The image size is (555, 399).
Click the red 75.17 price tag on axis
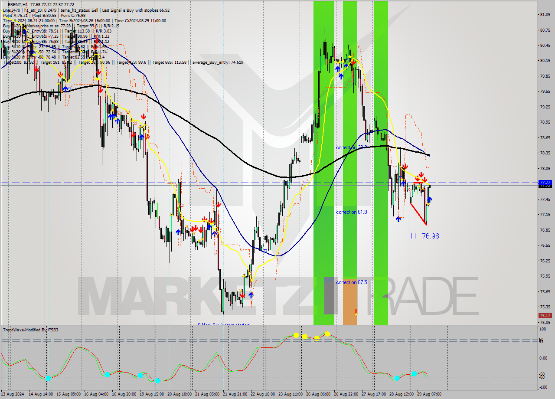tap(545, 315)
